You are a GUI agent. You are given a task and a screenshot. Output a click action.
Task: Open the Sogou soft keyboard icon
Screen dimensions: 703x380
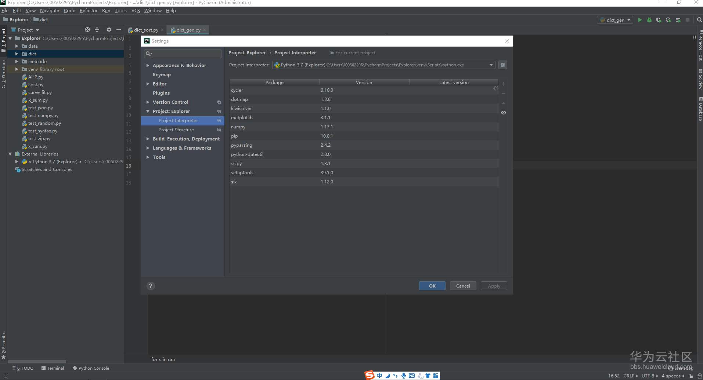pos(412,376)
